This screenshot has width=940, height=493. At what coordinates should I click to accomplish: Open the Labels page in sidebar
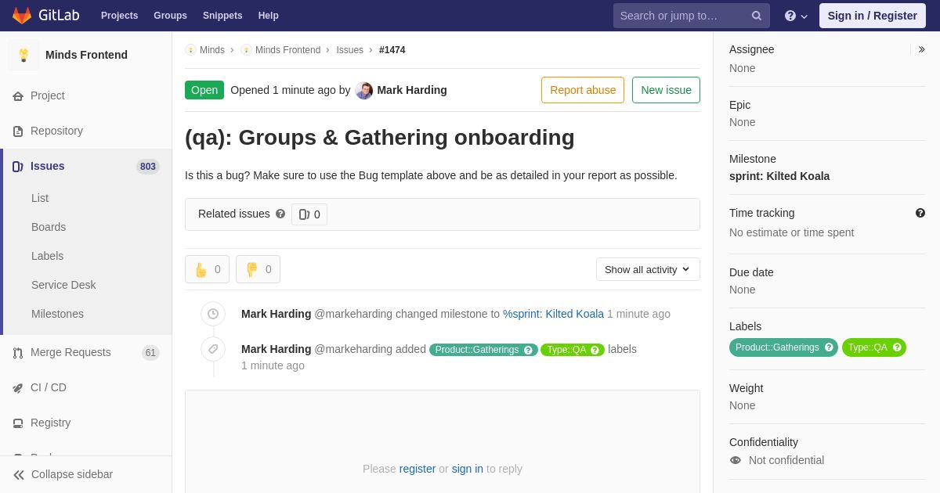[48, 256]
